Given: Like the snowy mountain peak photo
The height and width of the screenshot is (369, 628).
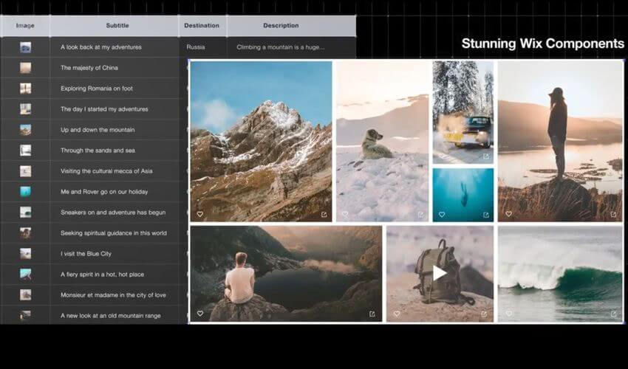Looking at the screenshot, I should pos(200,215).
